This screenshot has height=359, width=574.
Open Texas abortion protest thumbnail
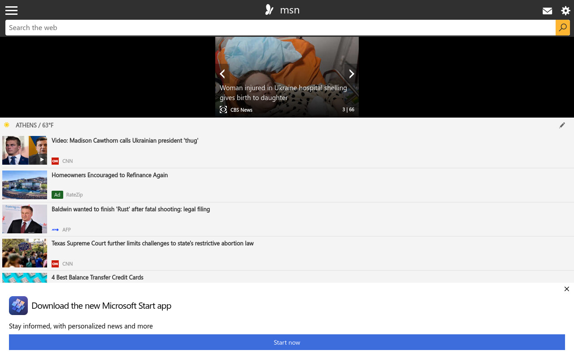(x=25, y=253)
